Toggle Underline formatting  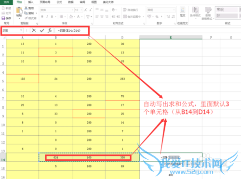(52, 16)
